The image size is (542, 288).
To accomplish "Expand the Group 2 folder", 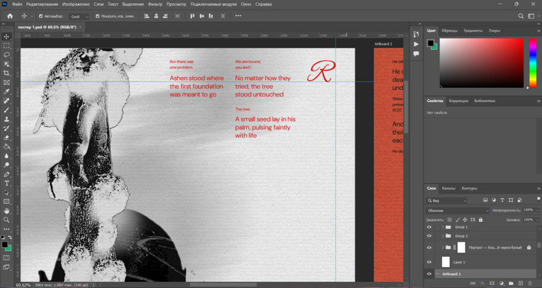I will click(443, 236).
